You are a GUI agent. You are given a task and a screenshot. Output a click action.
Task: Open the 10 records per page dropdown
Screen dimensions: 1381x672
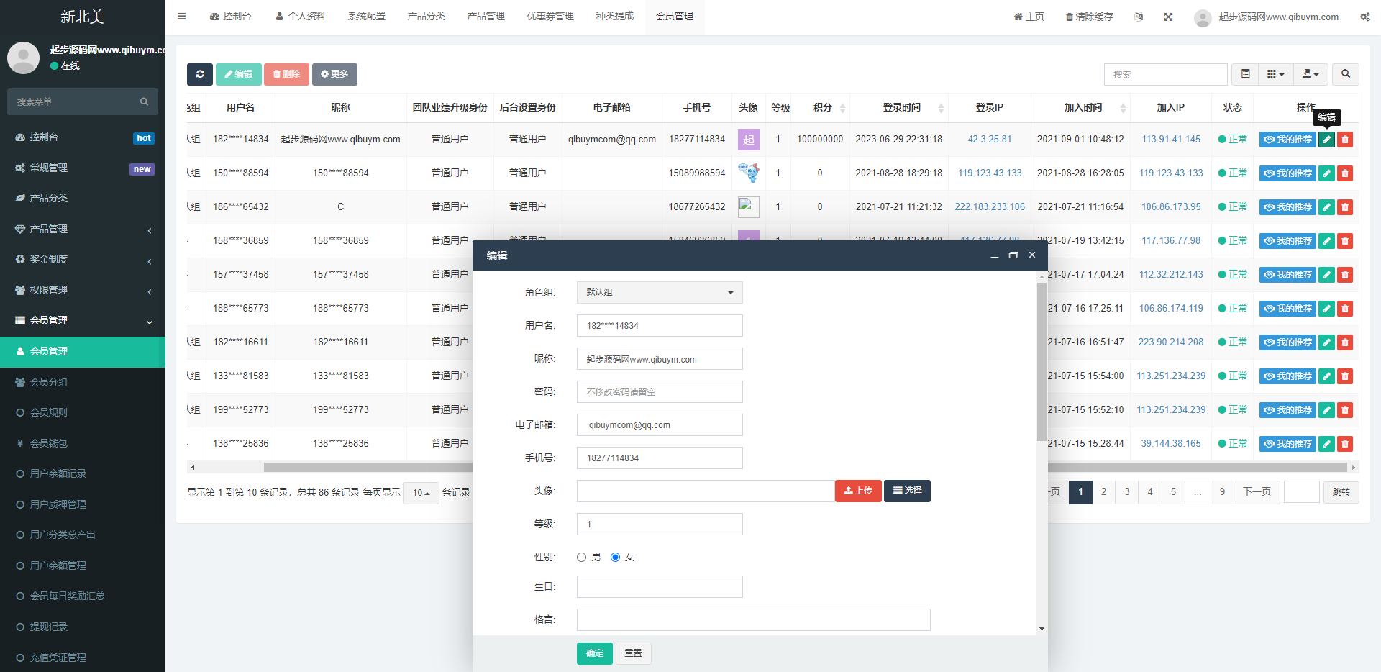click(421, 493)
